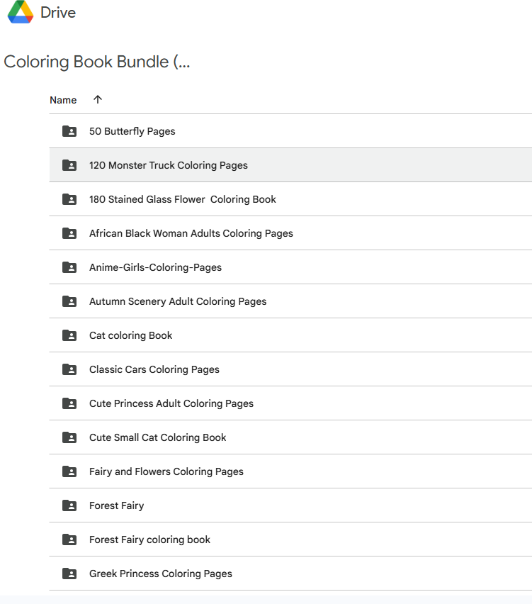Open the Forest Fairy coloring book folder
Viewport: 532px width, 604px height.
click(x=149, y=539)
